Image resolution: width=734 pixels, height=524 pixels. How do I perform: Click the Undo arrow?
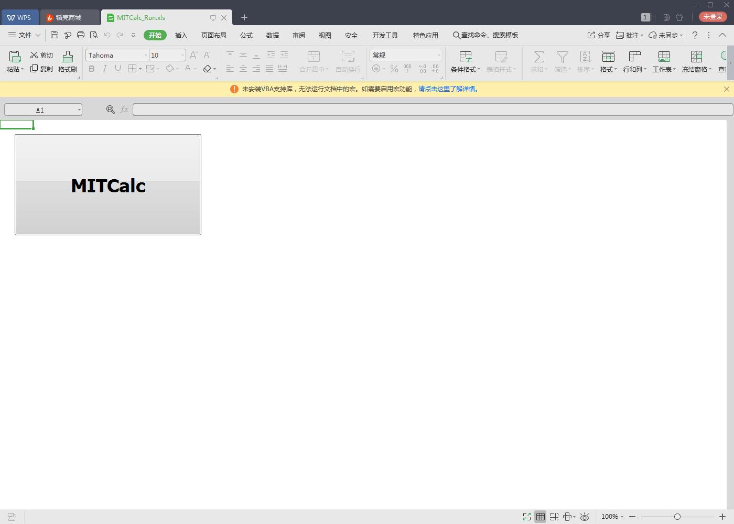(x=107, y=35)
